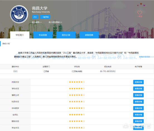Click the 211 tag badge
Viewport: 154px width, 131px height.
click(x=35, y=17)
